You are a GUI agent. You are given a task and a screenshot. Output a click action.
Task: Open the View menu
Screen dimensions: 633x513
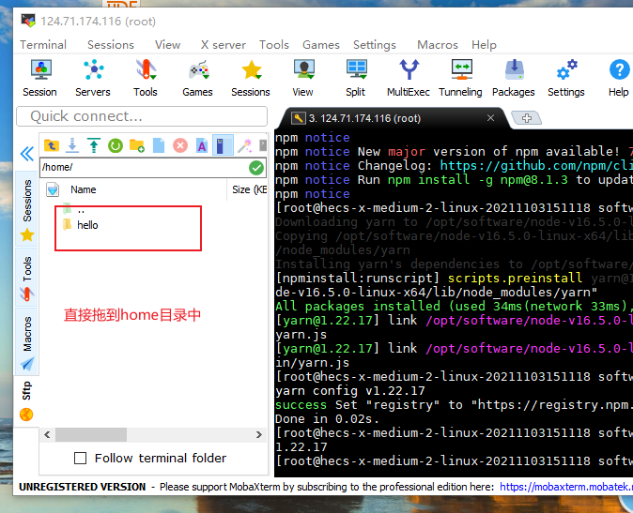[167, 45]
